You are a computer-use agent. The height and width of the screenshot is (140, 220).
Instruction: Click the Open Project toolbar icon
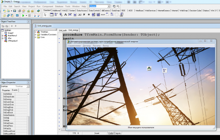coord(24,11)
